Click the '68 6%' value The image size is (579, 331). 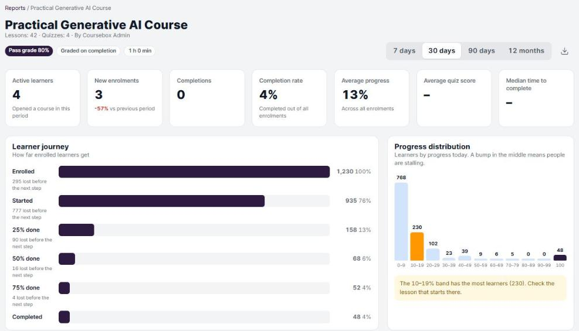[362, 259]
